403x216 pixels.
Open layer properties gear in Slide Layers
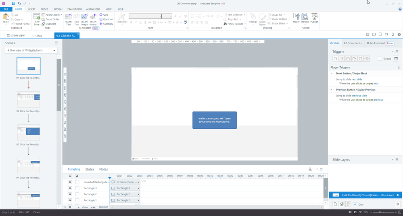click(397, 204)
